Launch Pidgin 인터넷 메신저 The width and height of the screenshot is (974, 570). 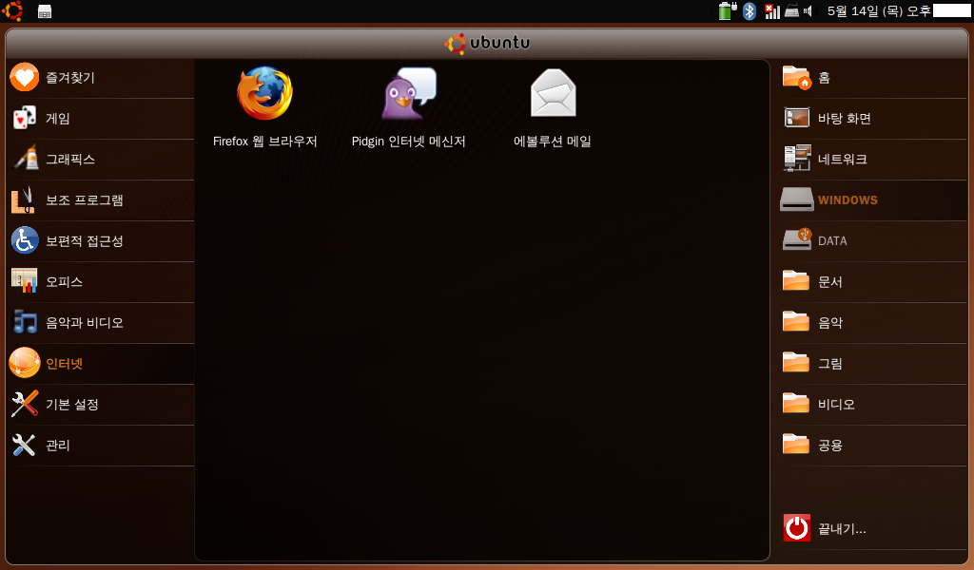(x=409, y=107)
